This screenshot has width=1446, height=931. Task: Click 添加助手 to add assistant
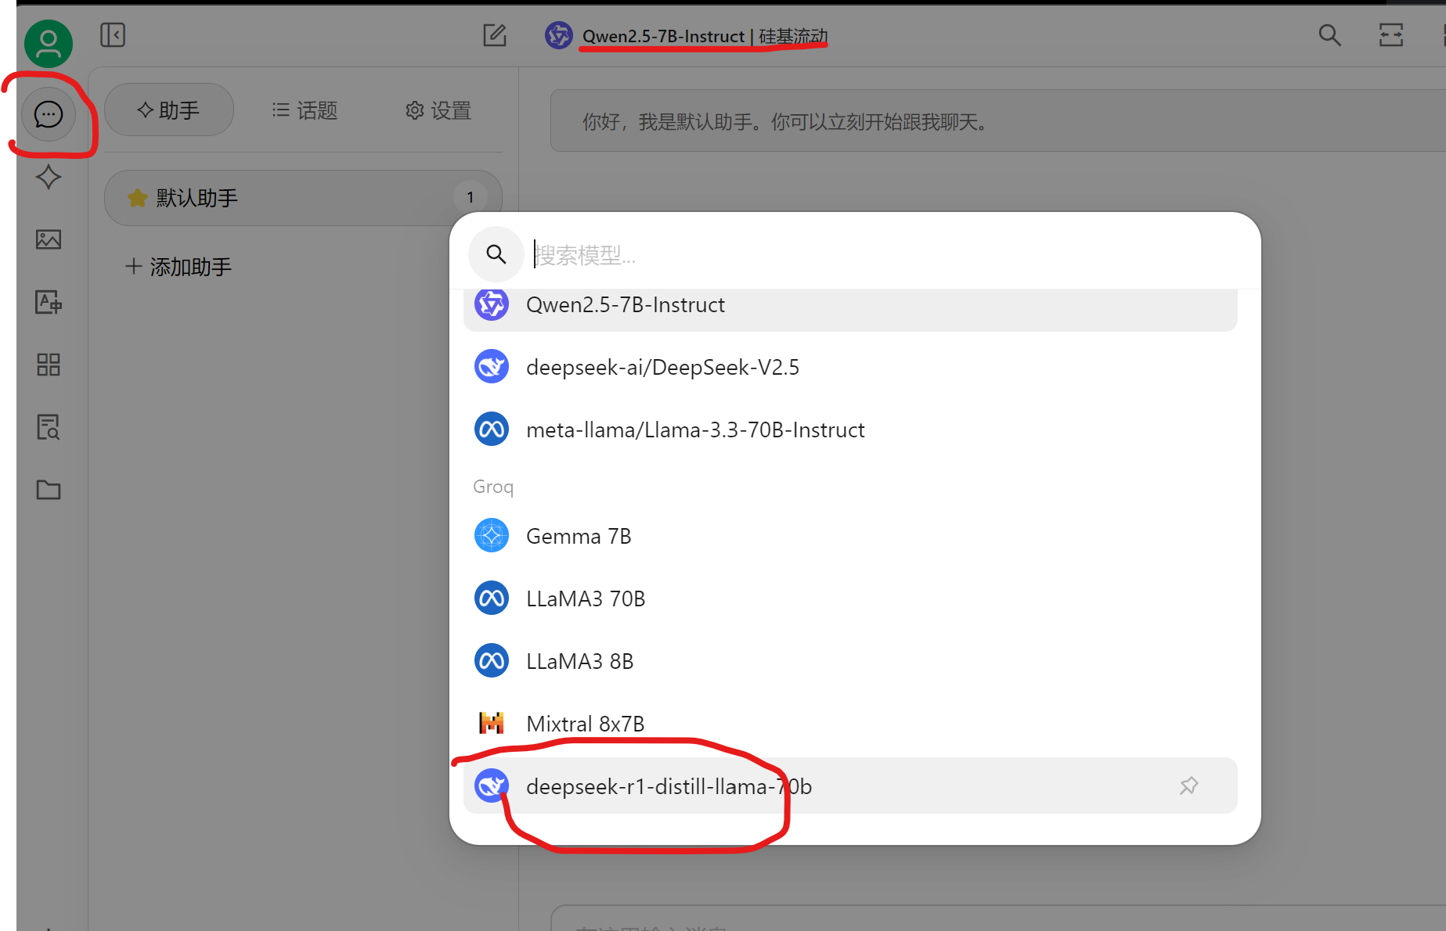click(179, 267)
